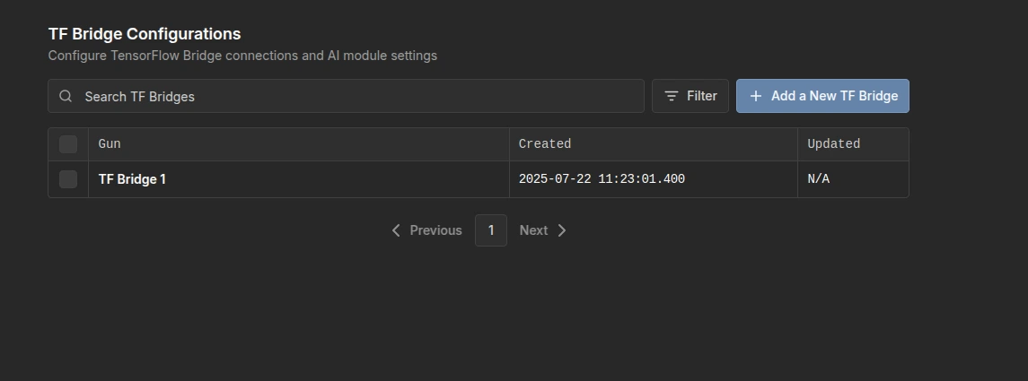This screenshot has width=1028, height=381.
Task: Open the Filter options button
Action: click(690, 96)
